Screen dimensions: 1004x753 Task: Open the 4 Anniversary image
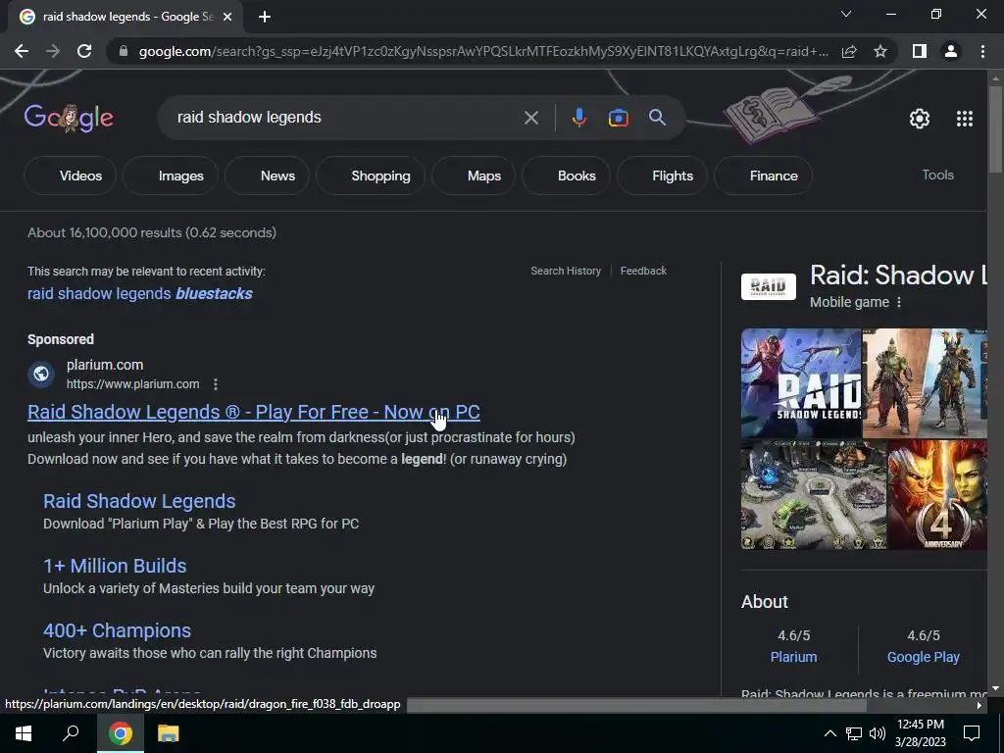point(937,494)
